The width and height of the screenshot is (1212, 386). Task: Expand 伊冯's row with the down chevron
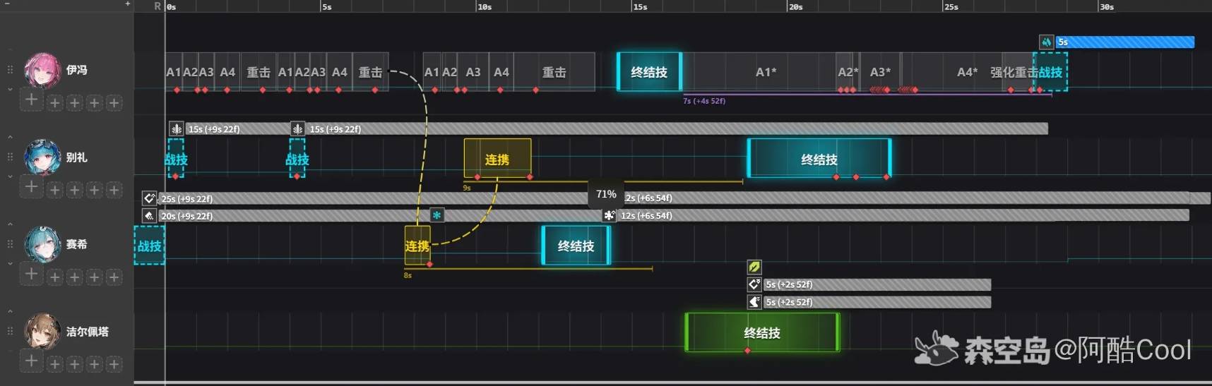click(x=10, y=90)
